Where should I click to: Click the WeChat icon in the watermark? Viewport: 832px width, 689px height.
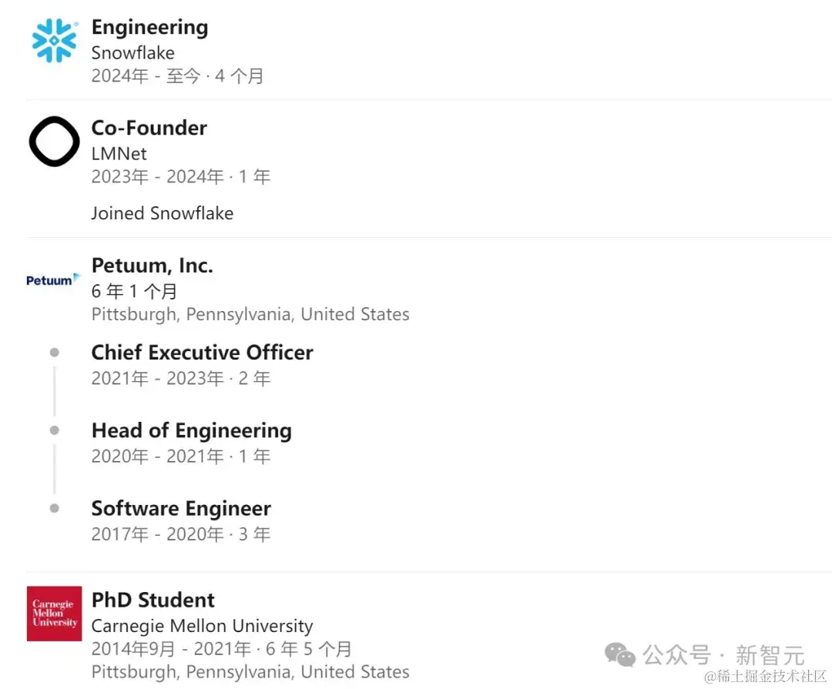pos(619,654)
